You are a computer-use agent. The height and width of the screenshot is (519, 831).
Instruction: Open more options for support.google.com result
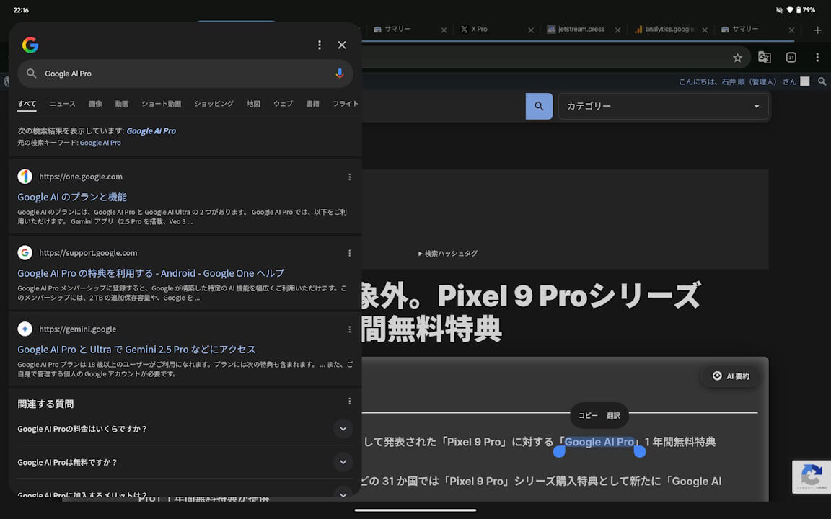[349, 253]
